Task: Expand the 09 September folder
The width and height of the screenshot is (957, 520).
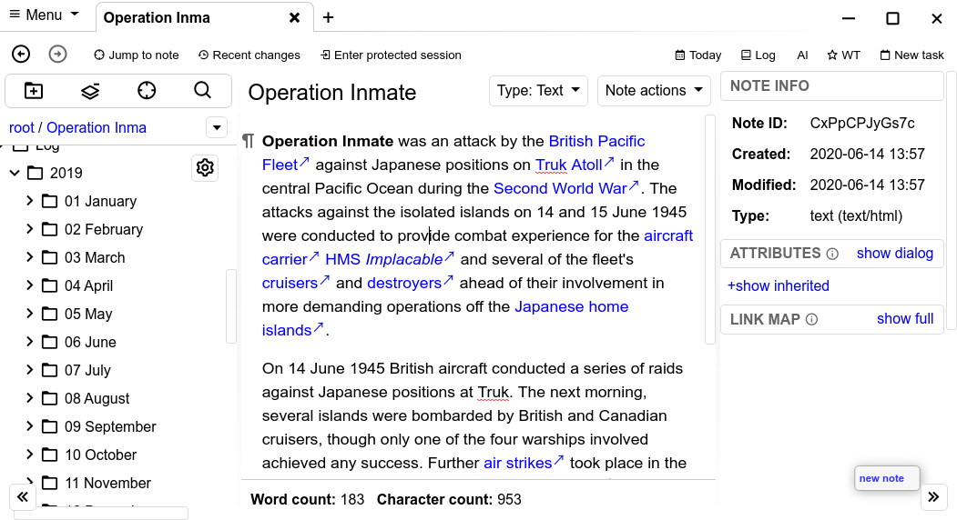Action: tap(29, 425)
